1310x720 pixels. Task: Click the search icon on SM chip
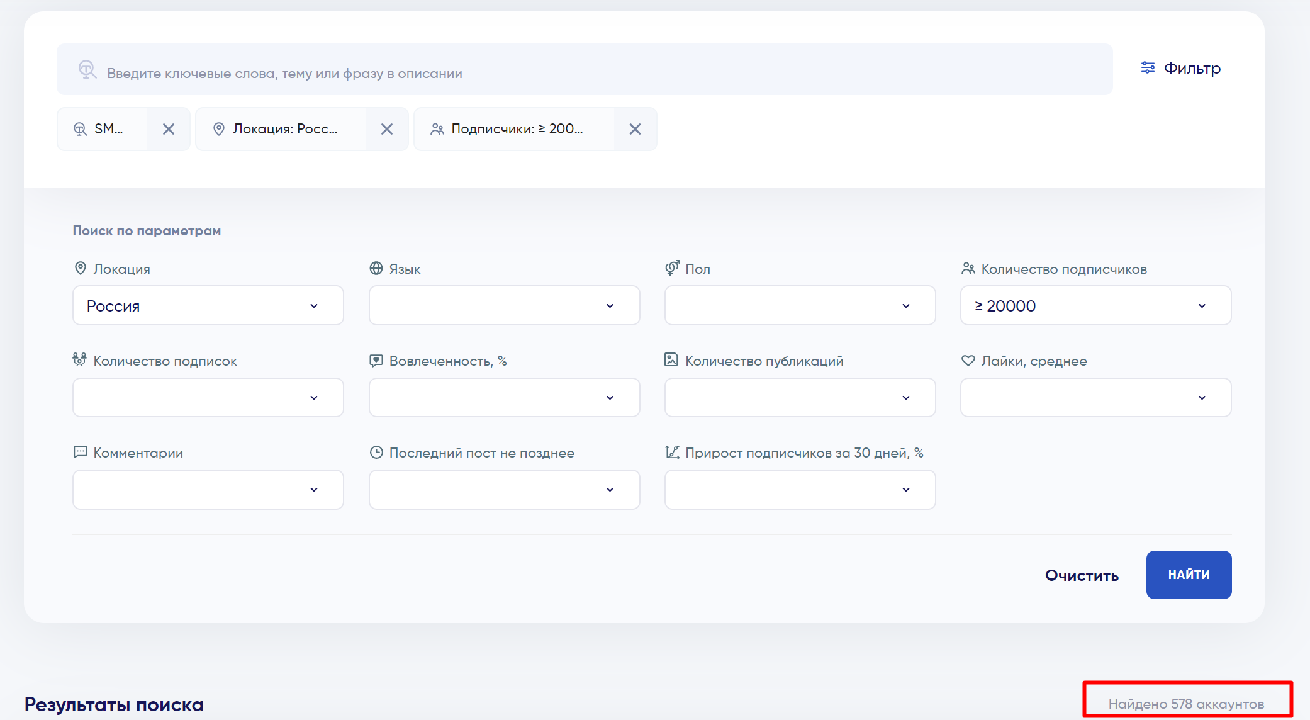(x=80, y=129)
